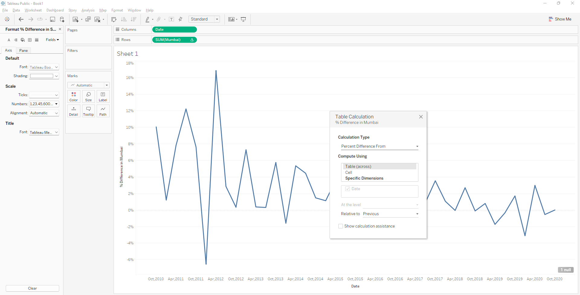
Task: Switch to the Pane tab
Action: click(24, 51)
